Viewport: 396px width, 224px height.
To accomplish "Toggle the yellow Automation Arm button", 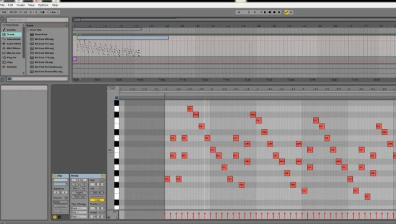I will (x=286, y=12).
